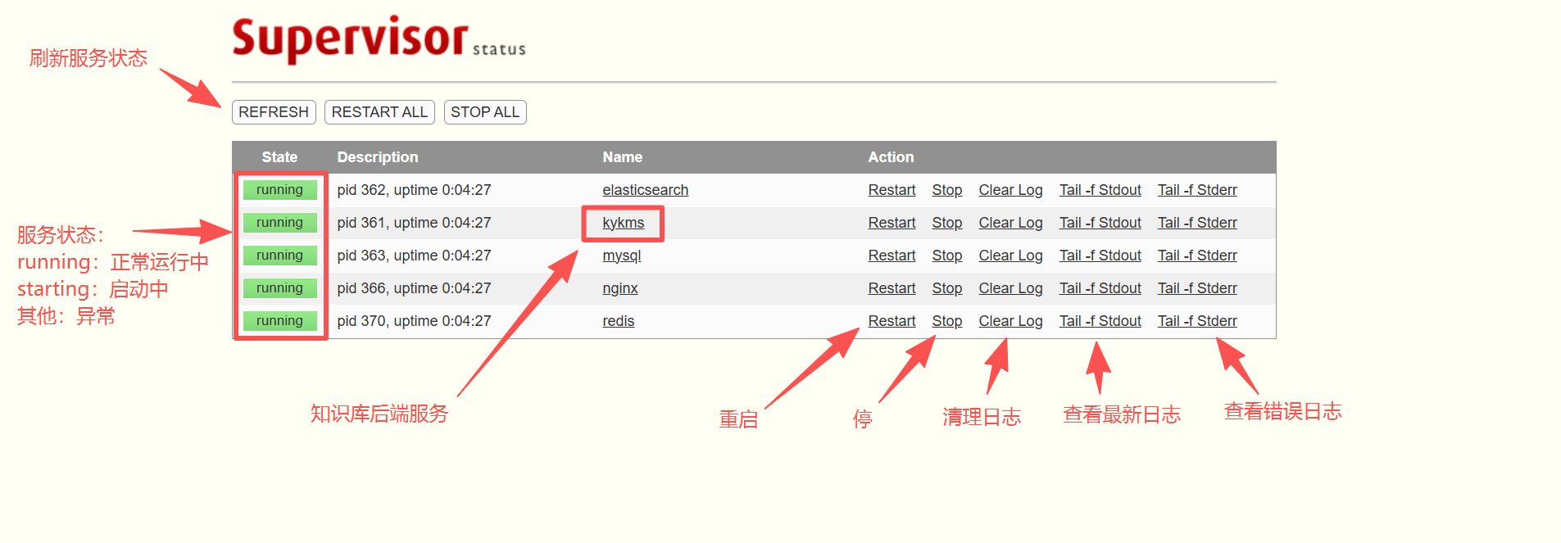The width and height of the screenshot is (1561, 543).
Task: Open the redis process link
Action: [x=618, y=321]
